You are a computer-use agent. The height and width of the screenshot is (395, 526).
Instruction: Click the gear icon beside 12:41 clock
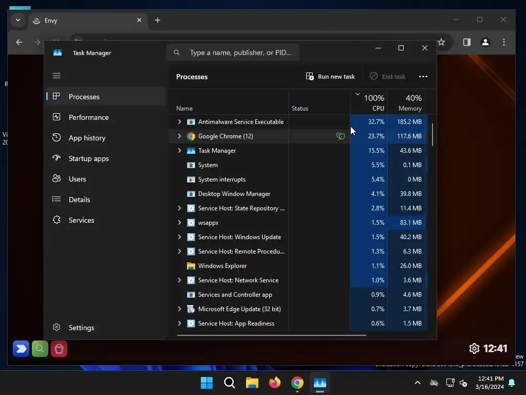pyautogui.click(x=474, y=348)
